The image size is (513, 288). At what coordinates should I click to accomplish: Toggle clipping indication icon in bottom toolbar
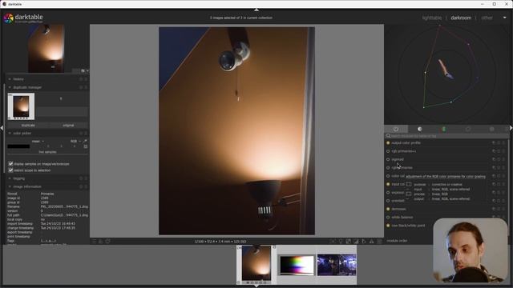(356, 242)
